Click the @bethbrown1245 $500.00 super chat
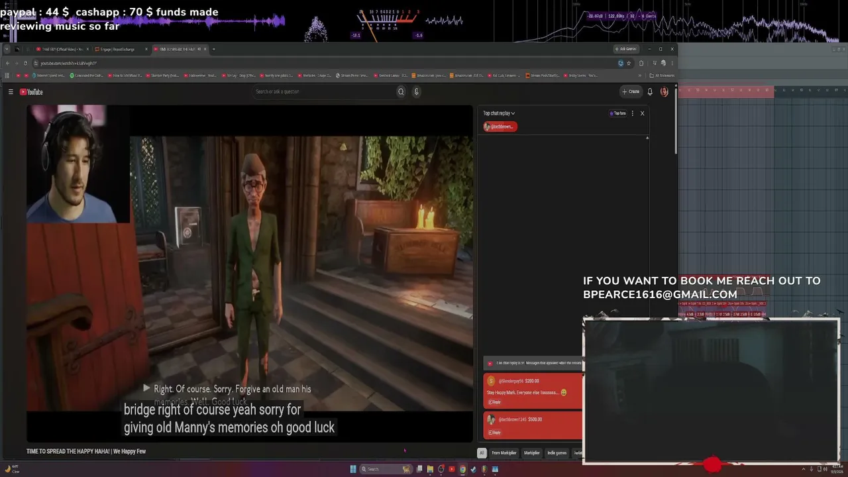Viewport: 848px width, 477px height. pos(533,424)
